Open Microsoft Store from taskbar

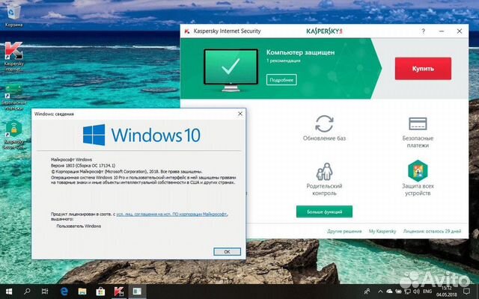pyautogui.click(x=100, y=292)
